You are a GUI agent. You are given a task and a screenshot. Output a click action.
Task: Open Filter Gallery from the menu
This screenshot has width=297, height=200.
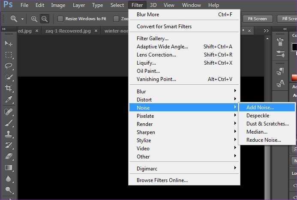[x=152, y=39]
